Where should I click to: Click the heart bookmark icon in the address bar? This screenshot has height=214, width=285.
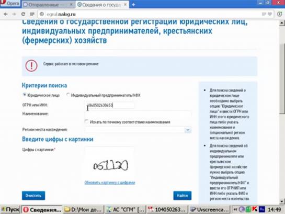270,14
